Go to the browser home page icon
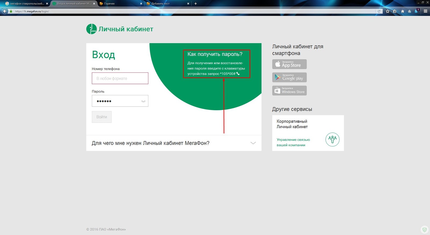The image size is (430, 235). point(402,11)
